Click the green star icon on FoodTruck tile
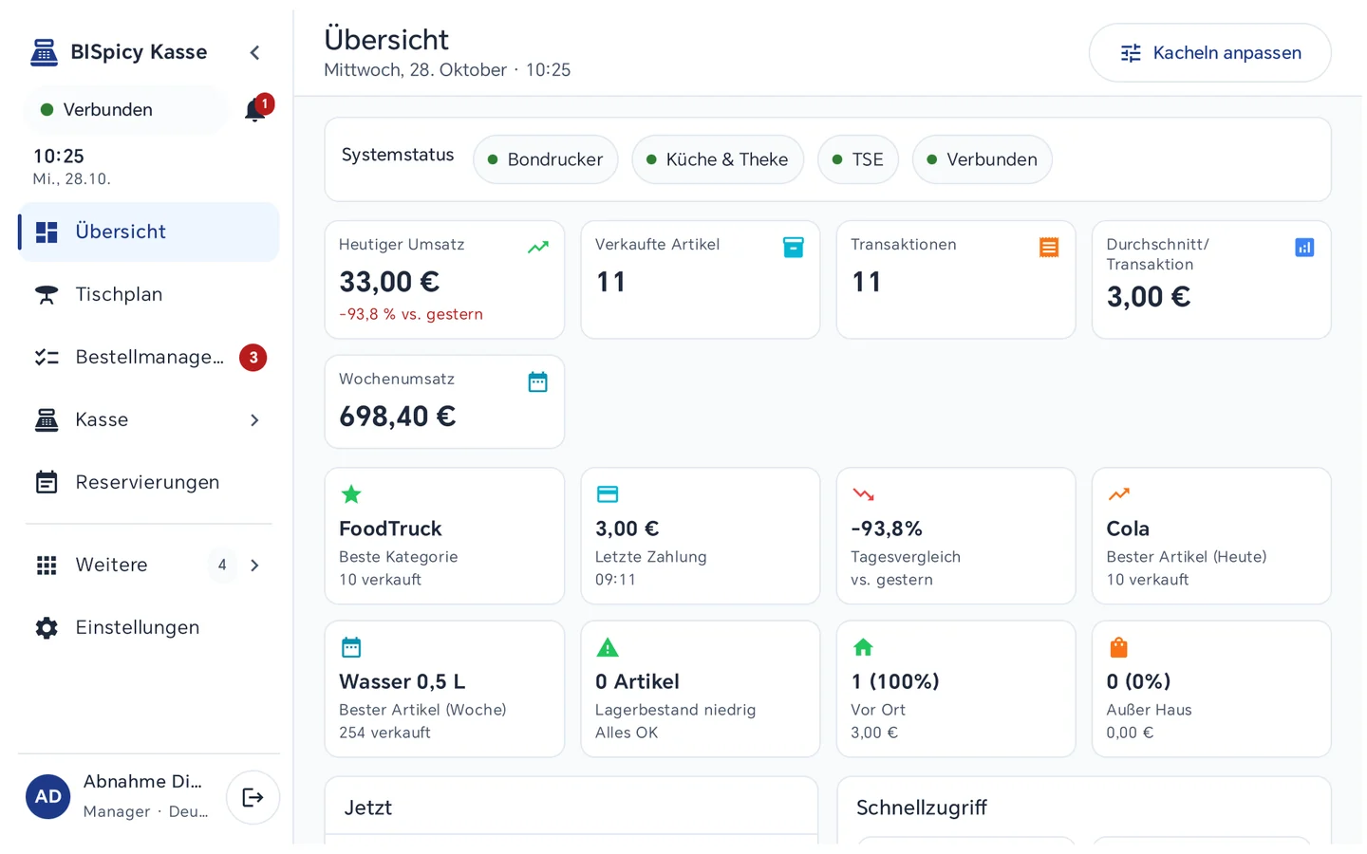1367x854 pixels. pyautogui.click(x=351, y=494)
